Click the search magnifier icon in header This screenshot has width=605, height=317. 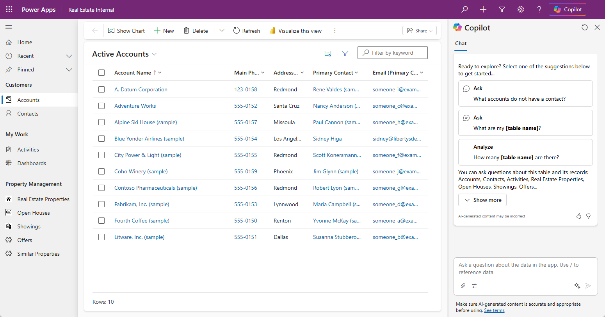pos(464,9)
